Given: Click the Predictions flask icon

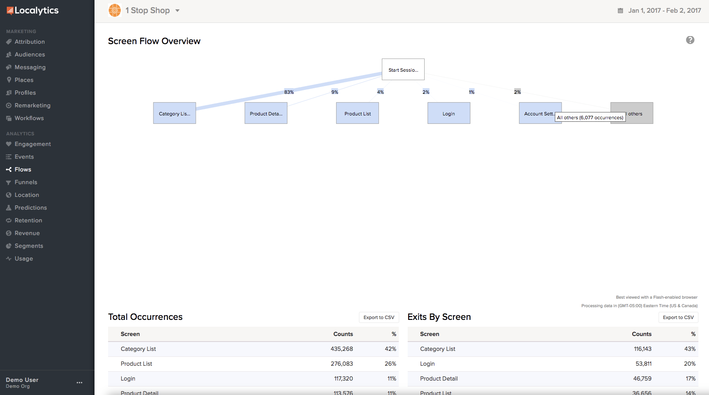Looking at the screenshot, I should (x=8, y=208).
